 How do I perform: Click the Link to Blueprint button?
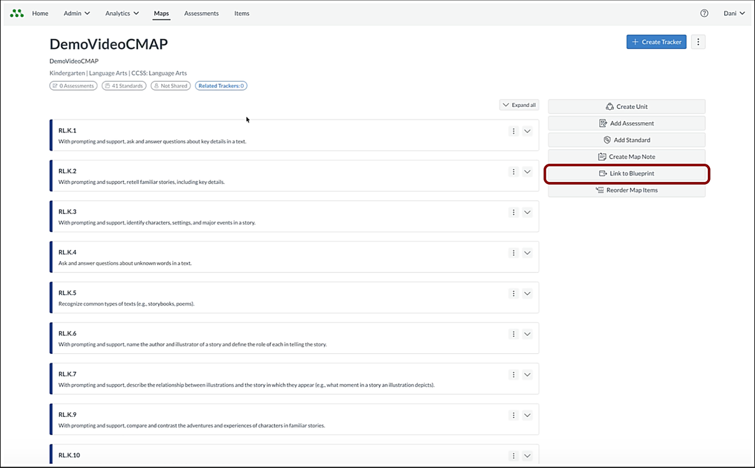pyautogui.click(x=627, y=173)
